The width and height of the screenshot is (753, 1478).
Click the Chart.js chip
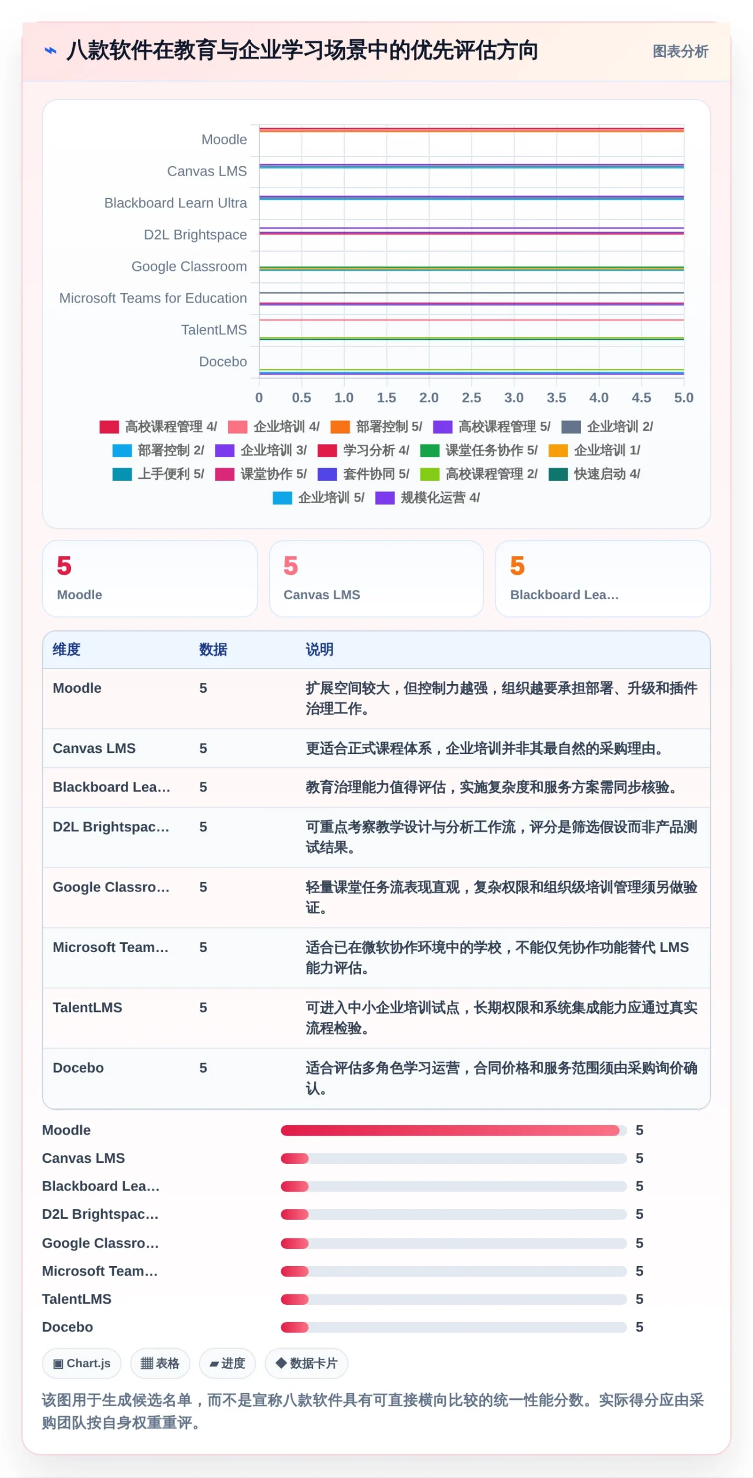coord(81,1363)
